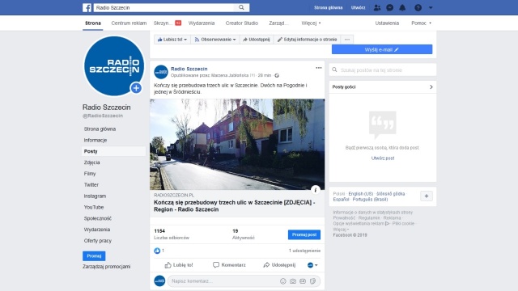518x291 pixels.
Task: Click the search magnifier button in top bar
Action: 241,7
